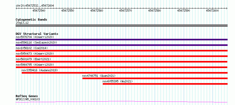Click the red bar under nsv5601479
The width and height of the screenshot is (235, 105).
tap(121, 62)
